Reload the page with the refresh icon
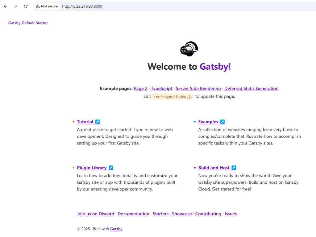 tap(26, 6)
